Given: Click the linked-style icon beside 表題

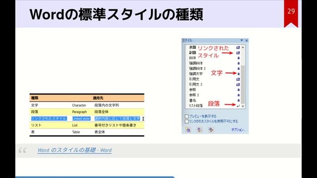Looking at the screenshot, I should click(238, 47).
